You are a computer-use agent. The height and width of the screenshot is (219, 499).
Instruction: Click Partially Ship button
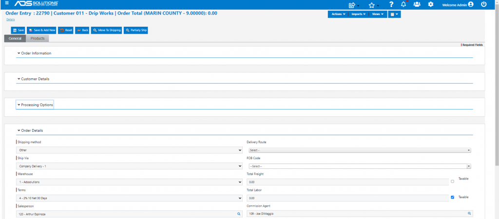136,30
